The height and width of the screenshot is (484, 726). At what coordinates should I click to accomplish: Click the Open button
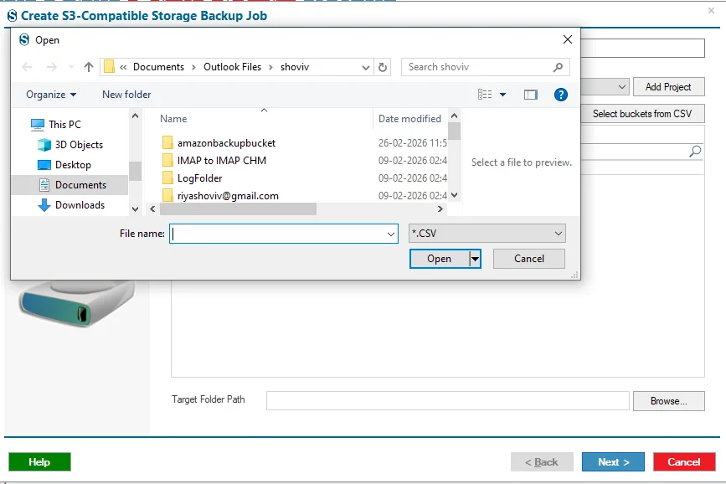click(439, 259)
